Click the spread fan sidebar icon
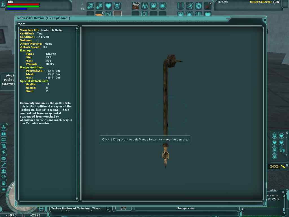Viewport: 289px width, 217px height. pos(4,177)
